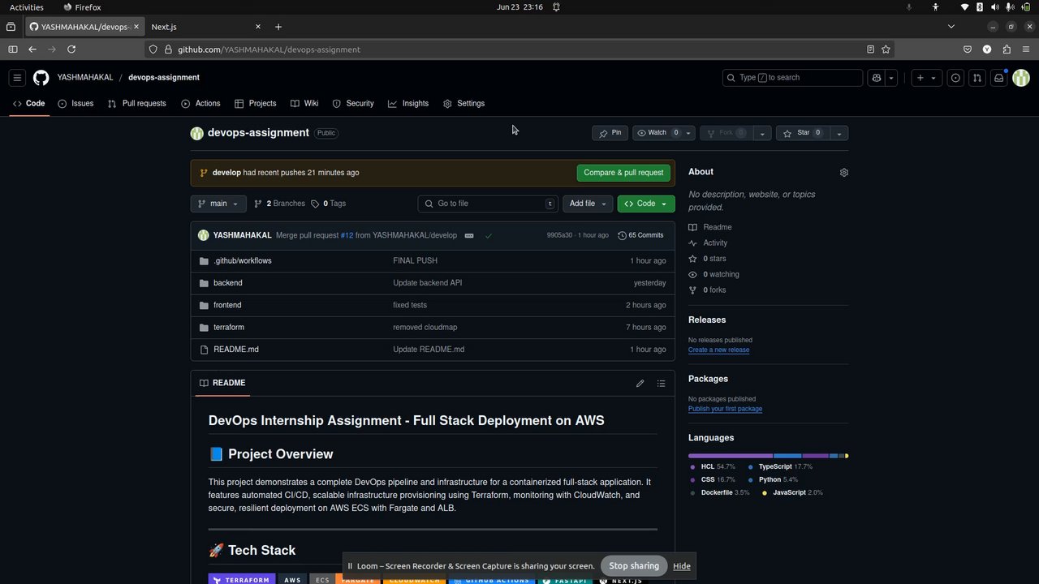This screenshot has width=1039, height=584.
Task: Open the Firefox account Y icon
Action: (987, 49)
